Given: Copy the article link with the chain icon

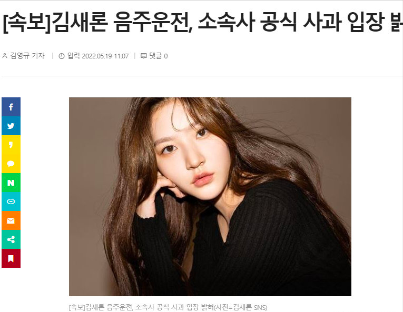Looking at the screenshot, I should [x=11, y=202].
